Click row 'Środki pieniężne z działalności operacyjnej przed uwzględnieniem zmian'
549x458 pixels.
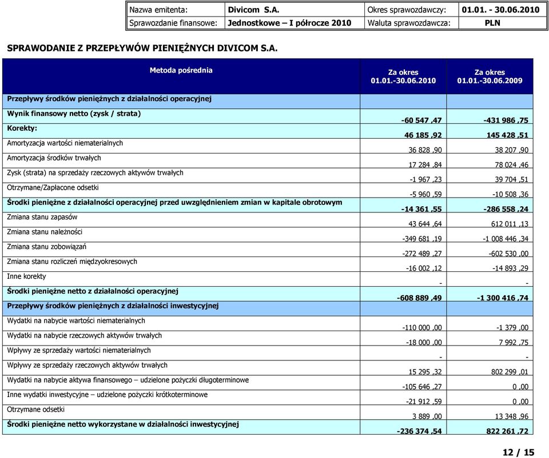[x=174, y=202]
